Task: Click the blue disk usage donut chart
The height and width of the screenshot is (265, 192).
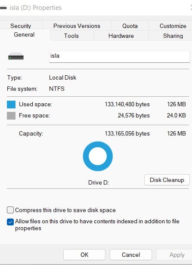Action: tap(98, 156)
